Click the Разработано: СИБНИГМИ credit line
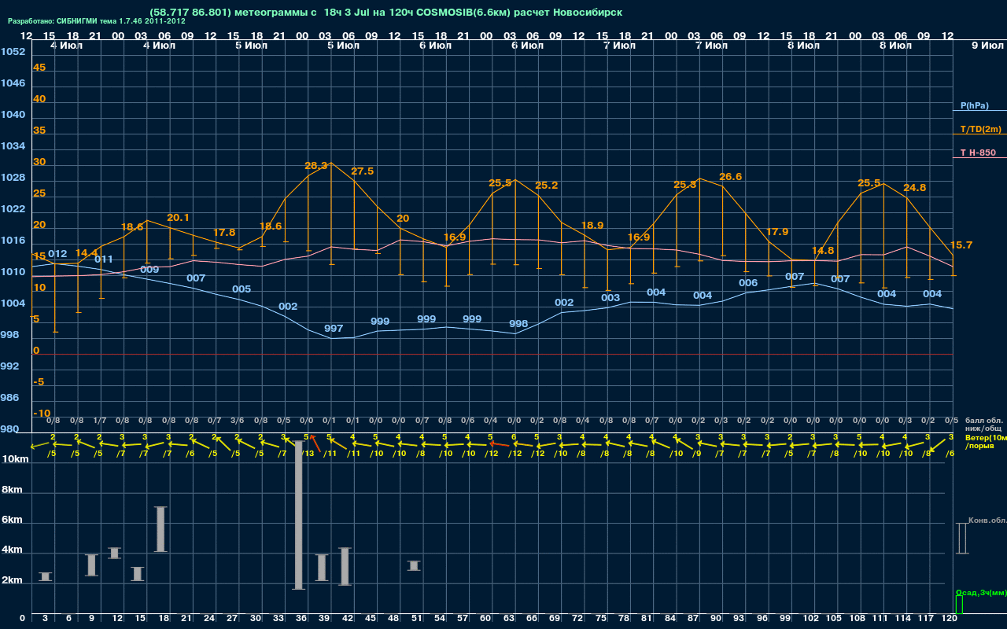 pos(97,21)
